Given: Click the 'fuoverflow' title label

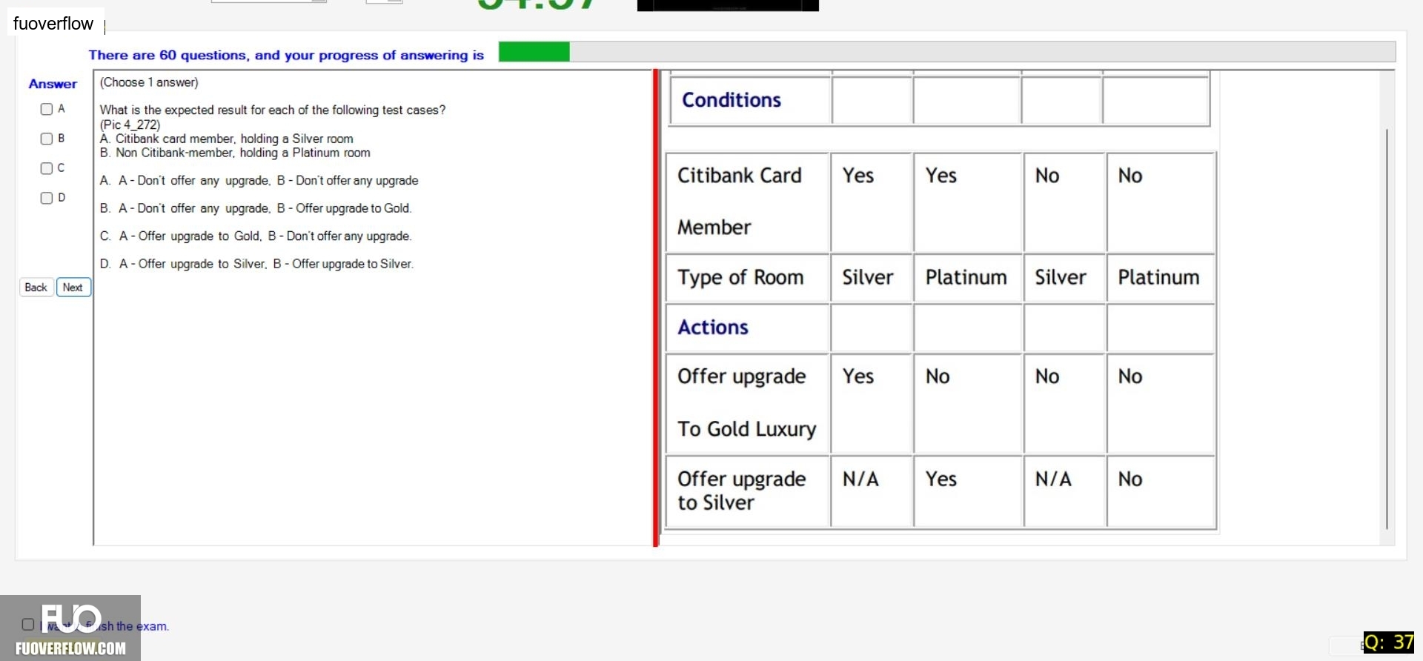Looking at the screenshot, I should 53,24.
